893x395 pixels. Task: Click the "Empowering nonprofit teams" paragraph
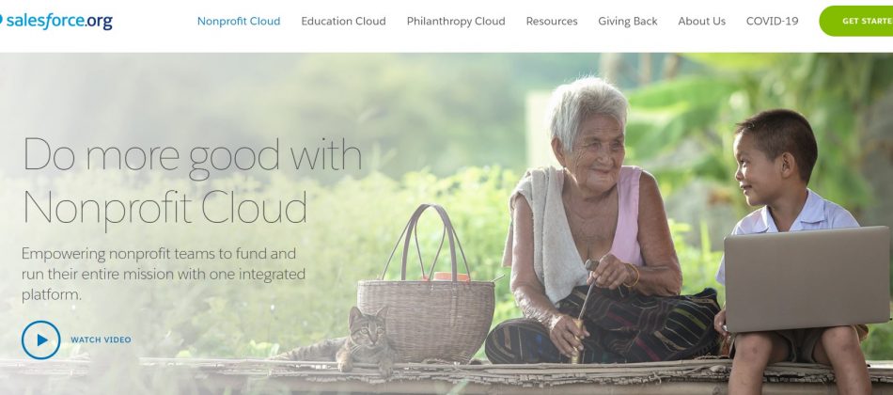[x=164, y=275]
